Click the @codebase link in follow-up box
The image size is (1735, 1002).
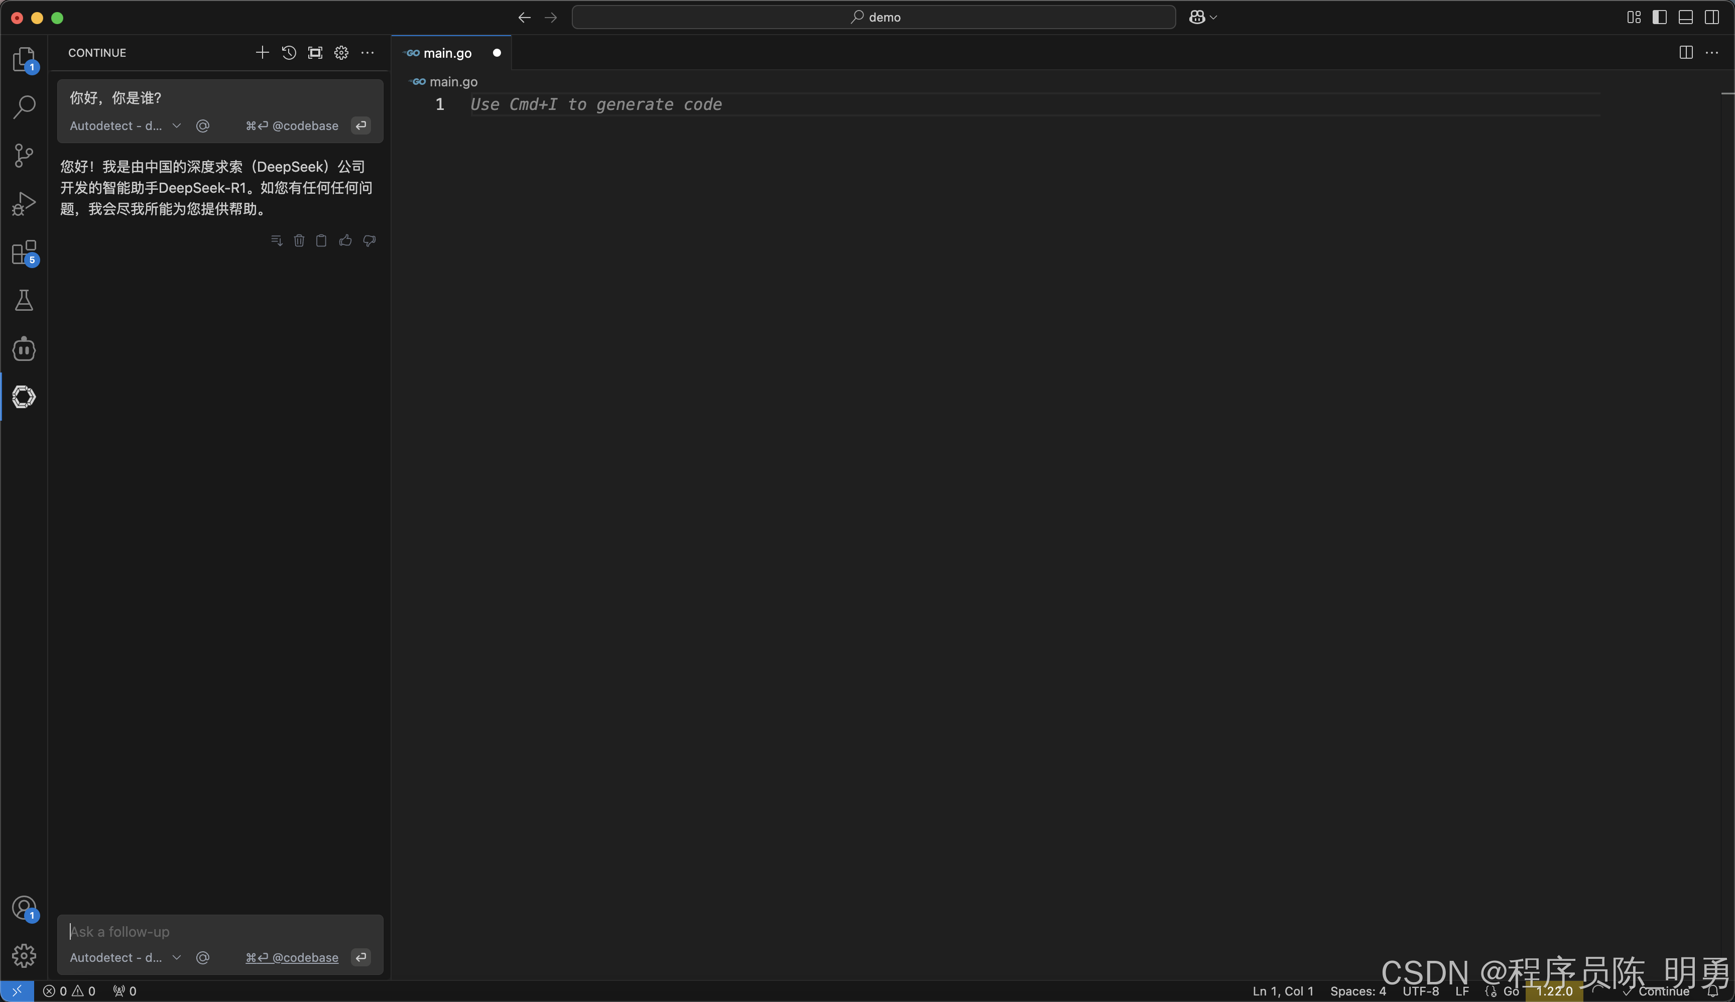(305, 957)
